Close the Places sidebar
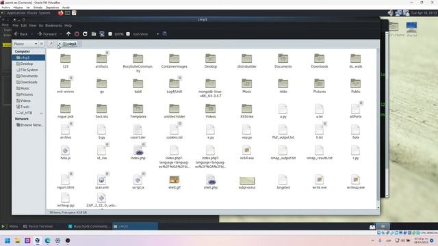The image size is (438, 246). 41,44
